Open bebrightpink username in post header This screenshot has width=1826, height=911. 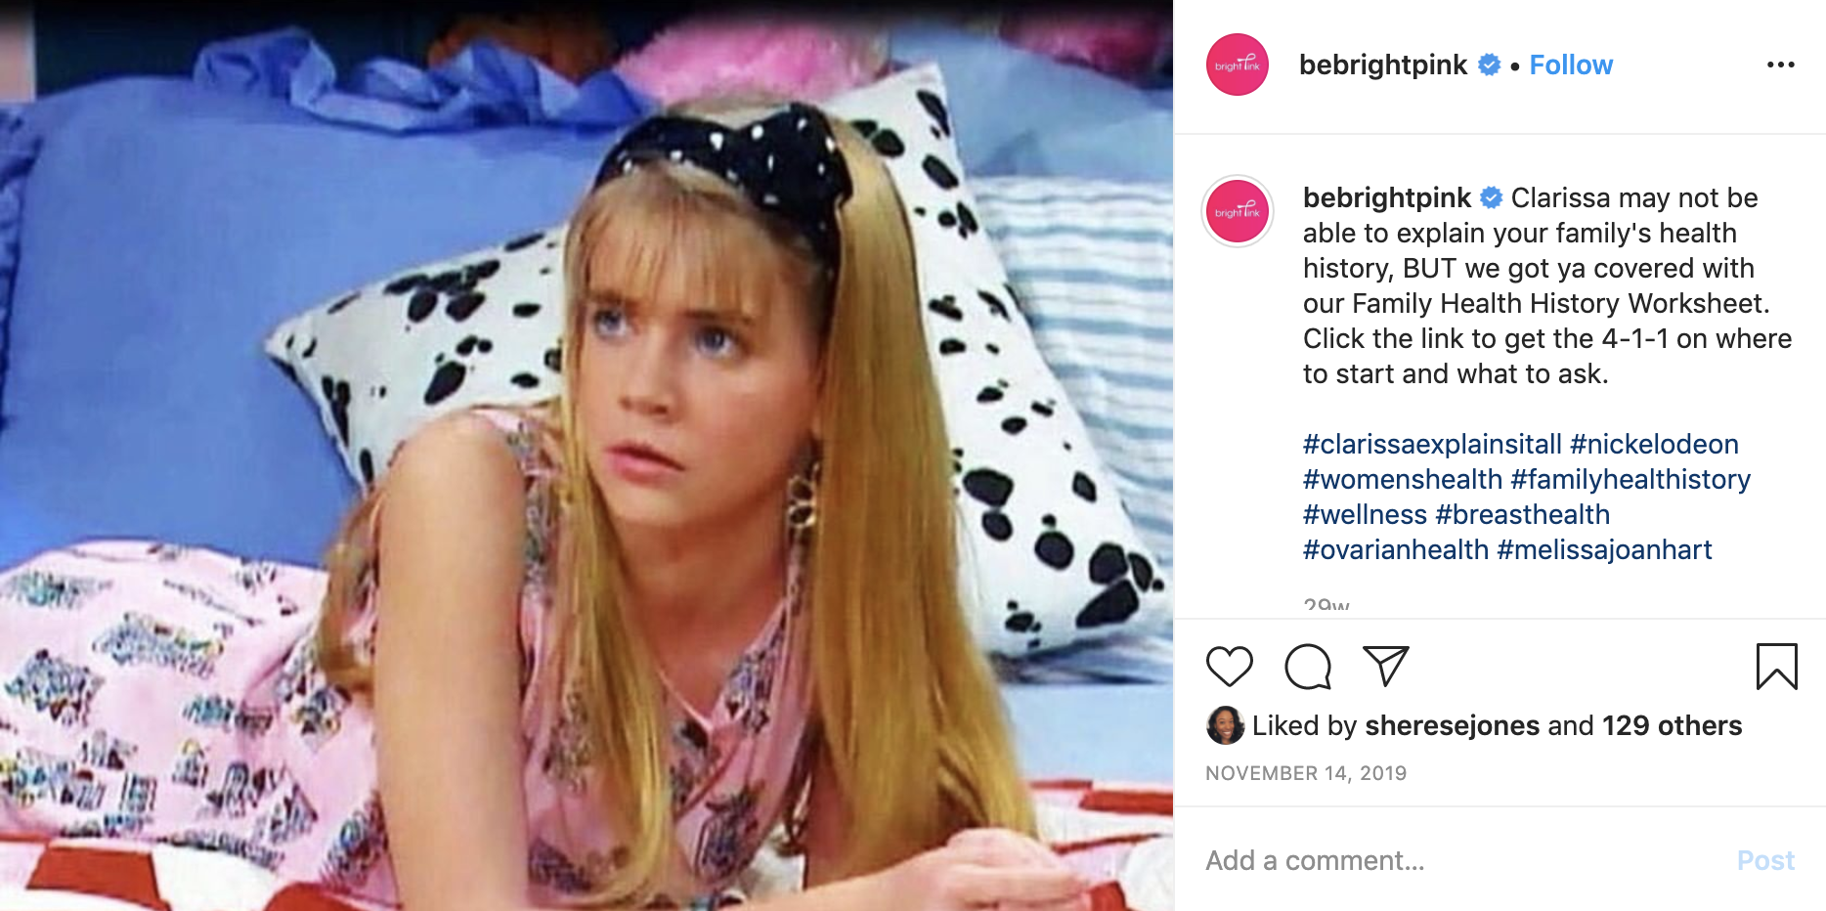pyautogui.click(x=1383, y=65)
